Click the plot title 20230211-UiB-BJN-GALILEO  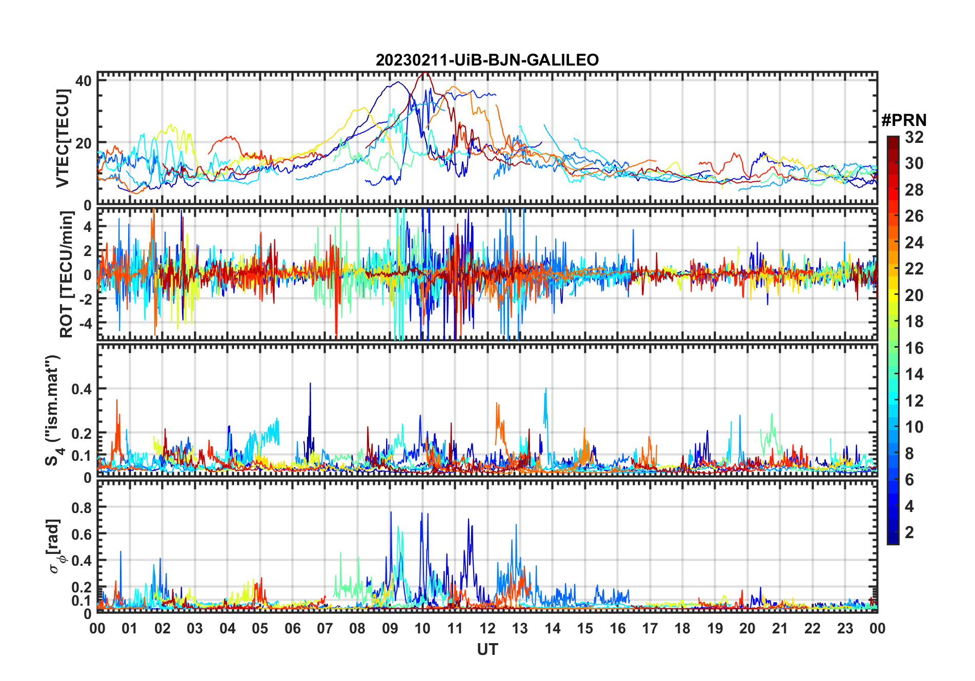coord(487,60)
